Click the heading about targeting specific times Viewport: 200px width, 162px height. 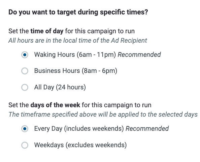tap(78, 12)
